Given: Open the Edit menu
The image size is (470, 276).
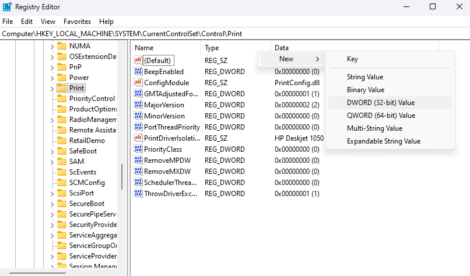Looking at the screenshot, I should (x=27, y=21).
